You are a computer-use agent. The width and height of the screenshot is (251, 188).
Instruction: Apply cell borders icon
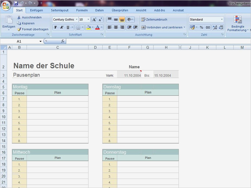(78, 27)
